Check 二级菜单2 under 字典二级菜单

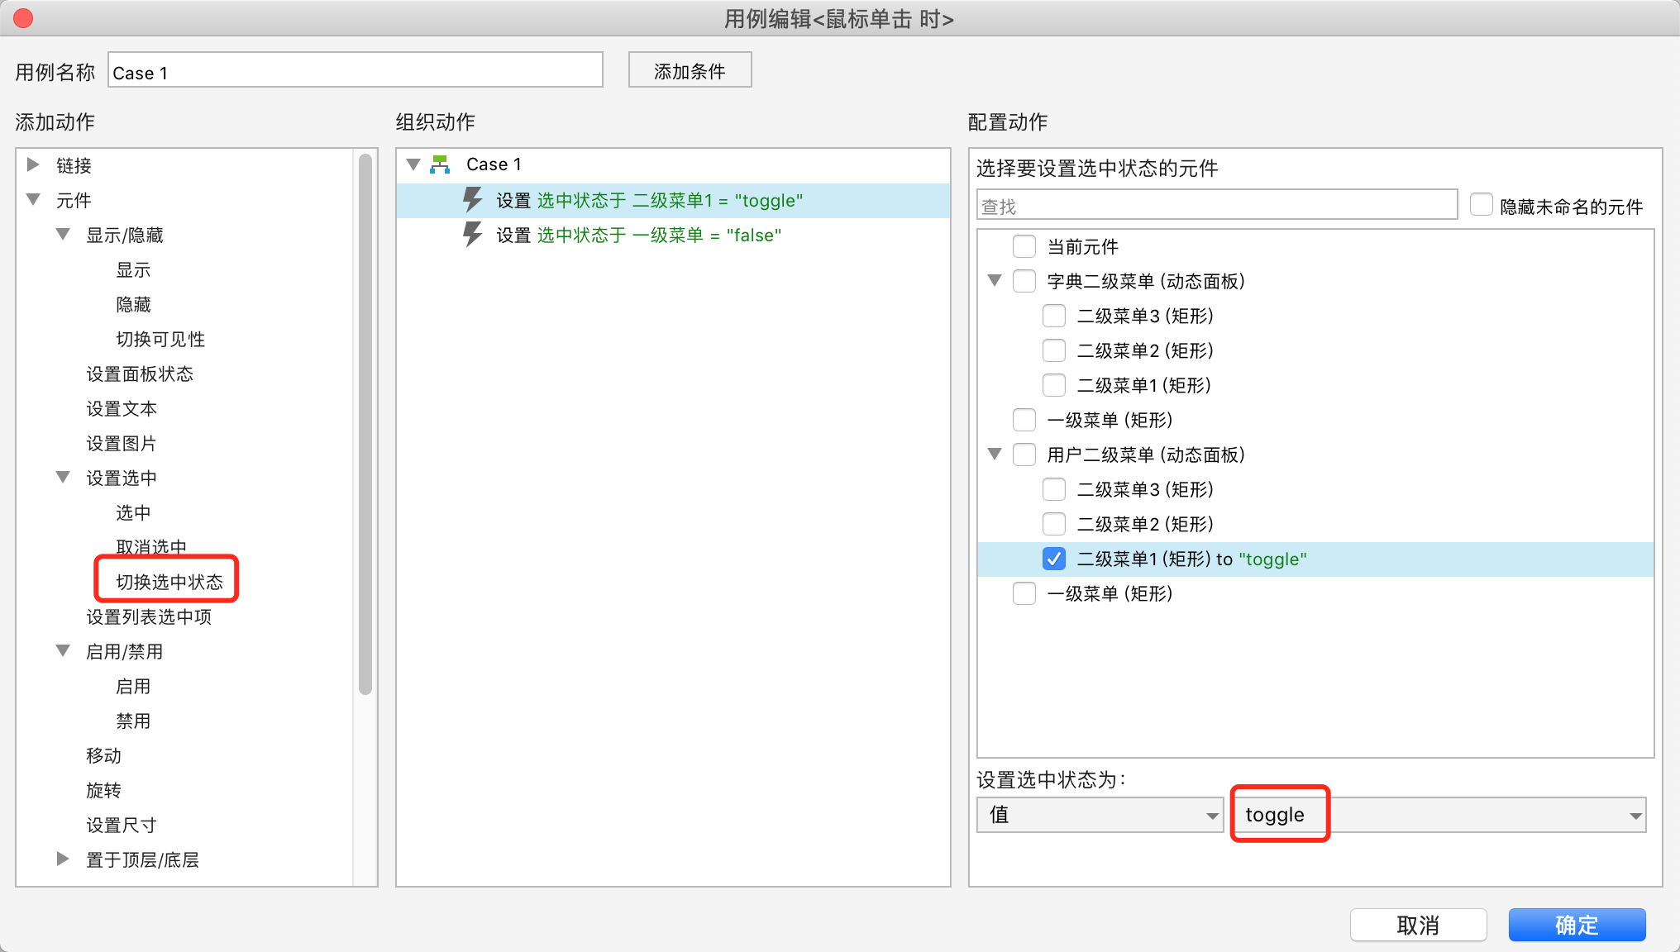[x=1054, y=350]
